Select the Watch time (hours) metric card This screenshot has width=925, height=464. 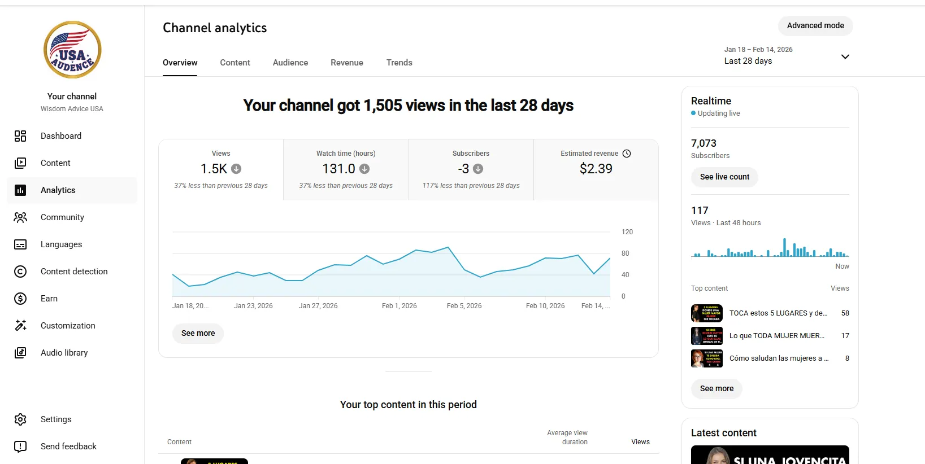[x=346, y=169]
